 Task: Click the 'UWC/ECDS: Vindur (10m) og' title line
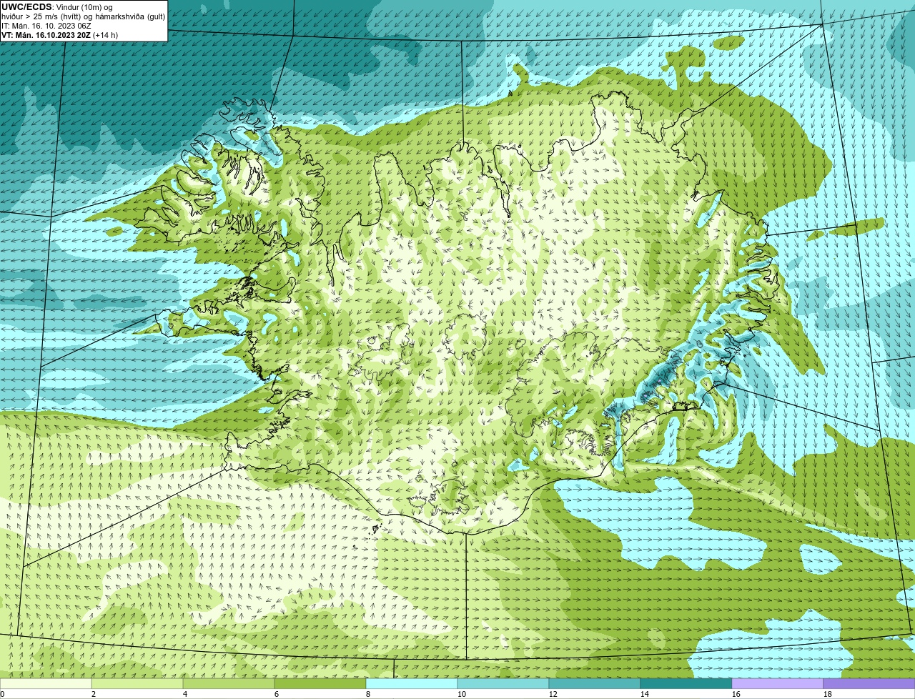pyautogui.click(x=57, y=7)
